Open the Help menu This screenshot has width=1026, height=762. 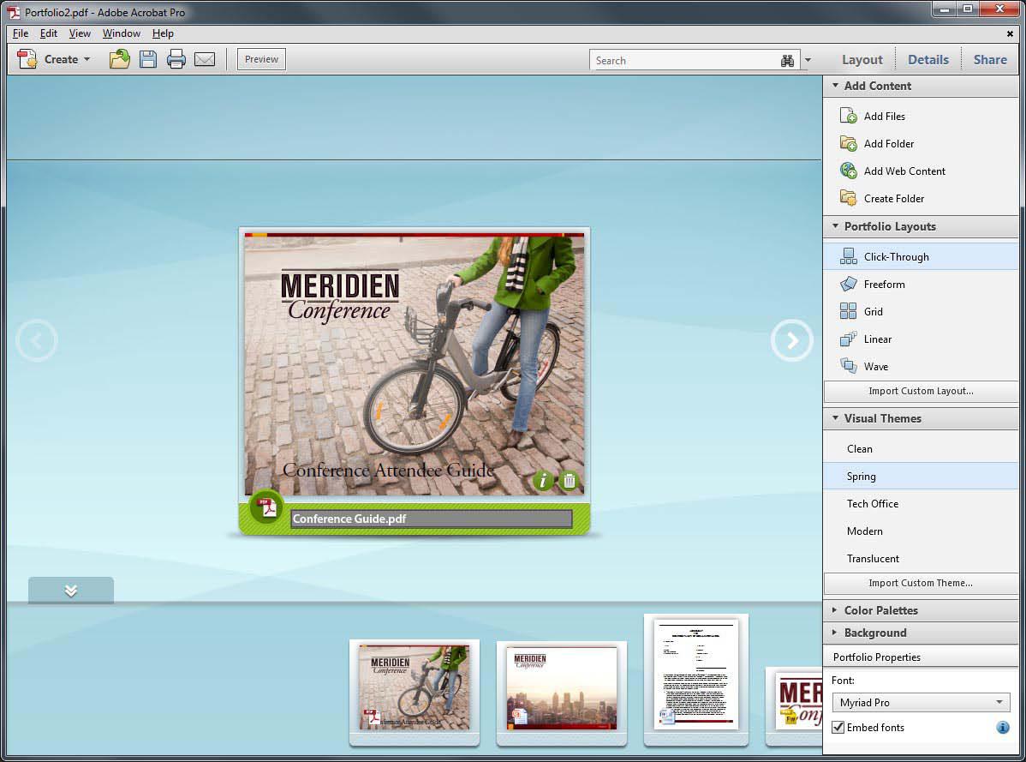tap(163, 33)
